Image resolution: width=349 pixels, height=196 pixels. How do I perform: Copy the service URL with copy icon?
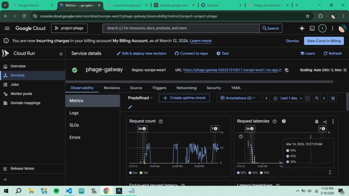pyautogui.click(x=287, y=70)
